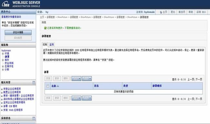Image resolution: width=210 pixels, height=124 pixels.
Task: Click the 删除 button below the table
Action: (x=66, y=98)
